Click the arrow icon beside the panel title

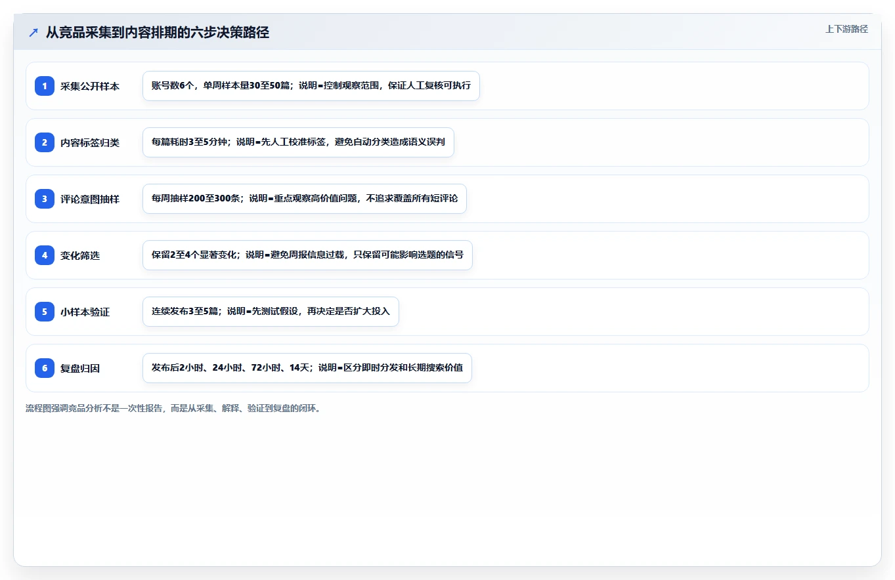pos(33,32)
